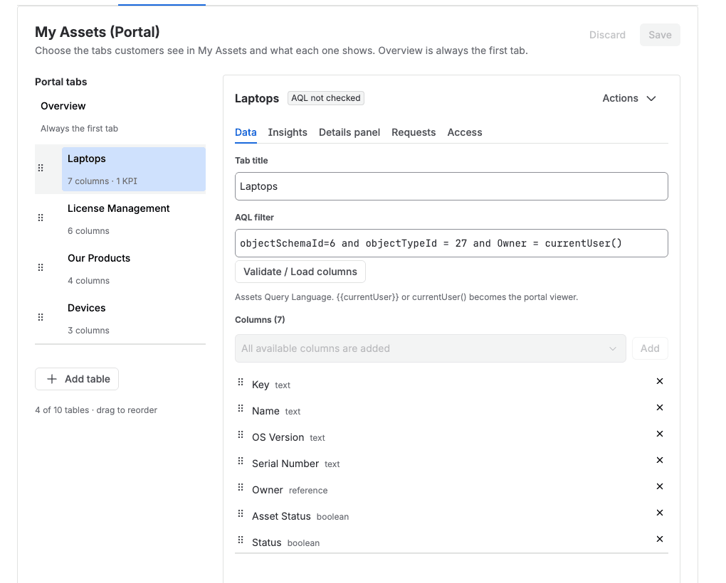
Task: Click the Serial Number column name
Action: click(x=285, y=464)
